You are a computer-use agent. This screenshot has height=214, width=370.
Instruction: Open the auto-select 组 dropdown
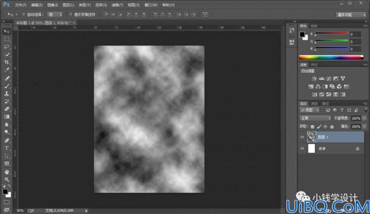(x=55, y=15)
